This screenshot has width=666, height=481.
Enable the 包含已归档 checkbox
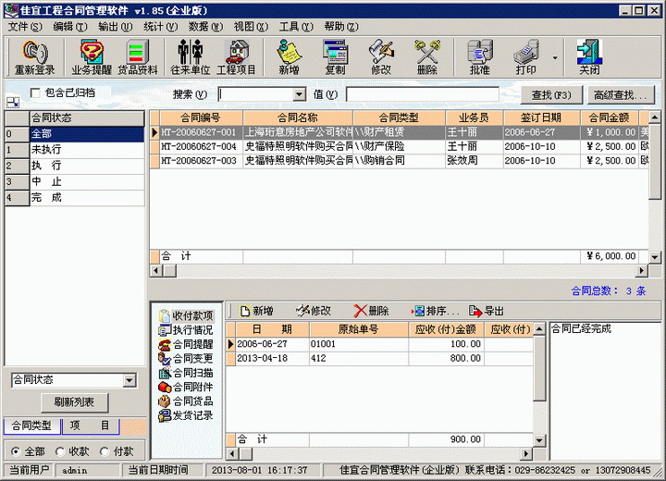click(x=35, y=92)
